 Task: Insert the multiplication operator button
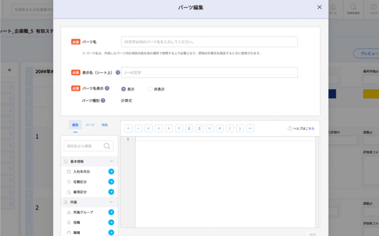pyautogui.click(x=149, y=128)
